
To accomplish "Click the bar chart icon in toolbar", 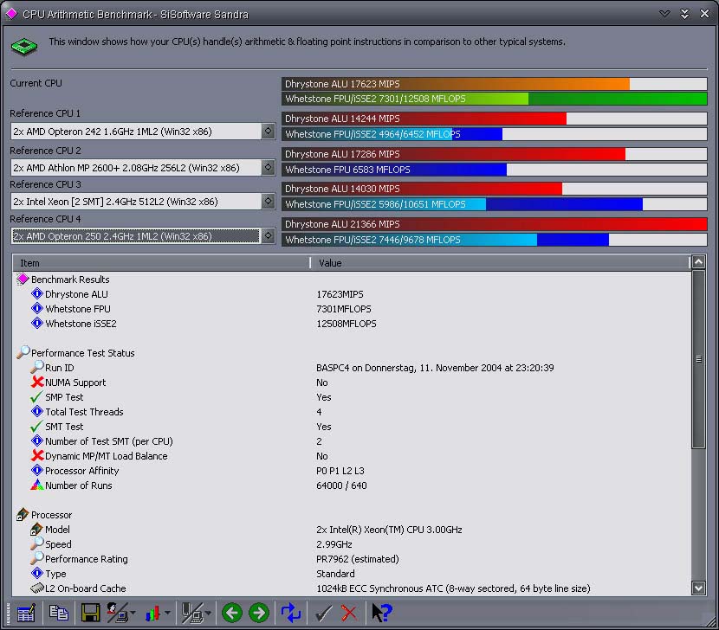I will coord(152,613).
